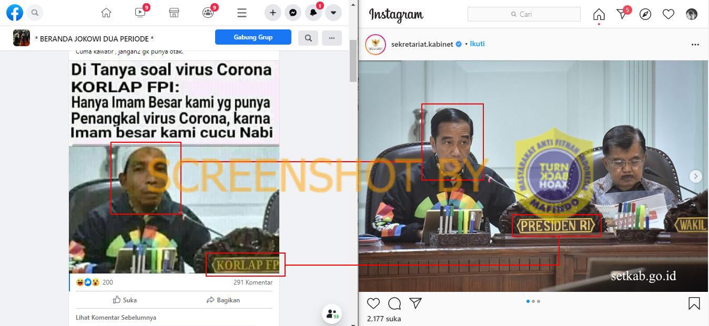Click the Facebook Create plus button
This screenshot has height=326, width=709.
click(x=272, y=13)
